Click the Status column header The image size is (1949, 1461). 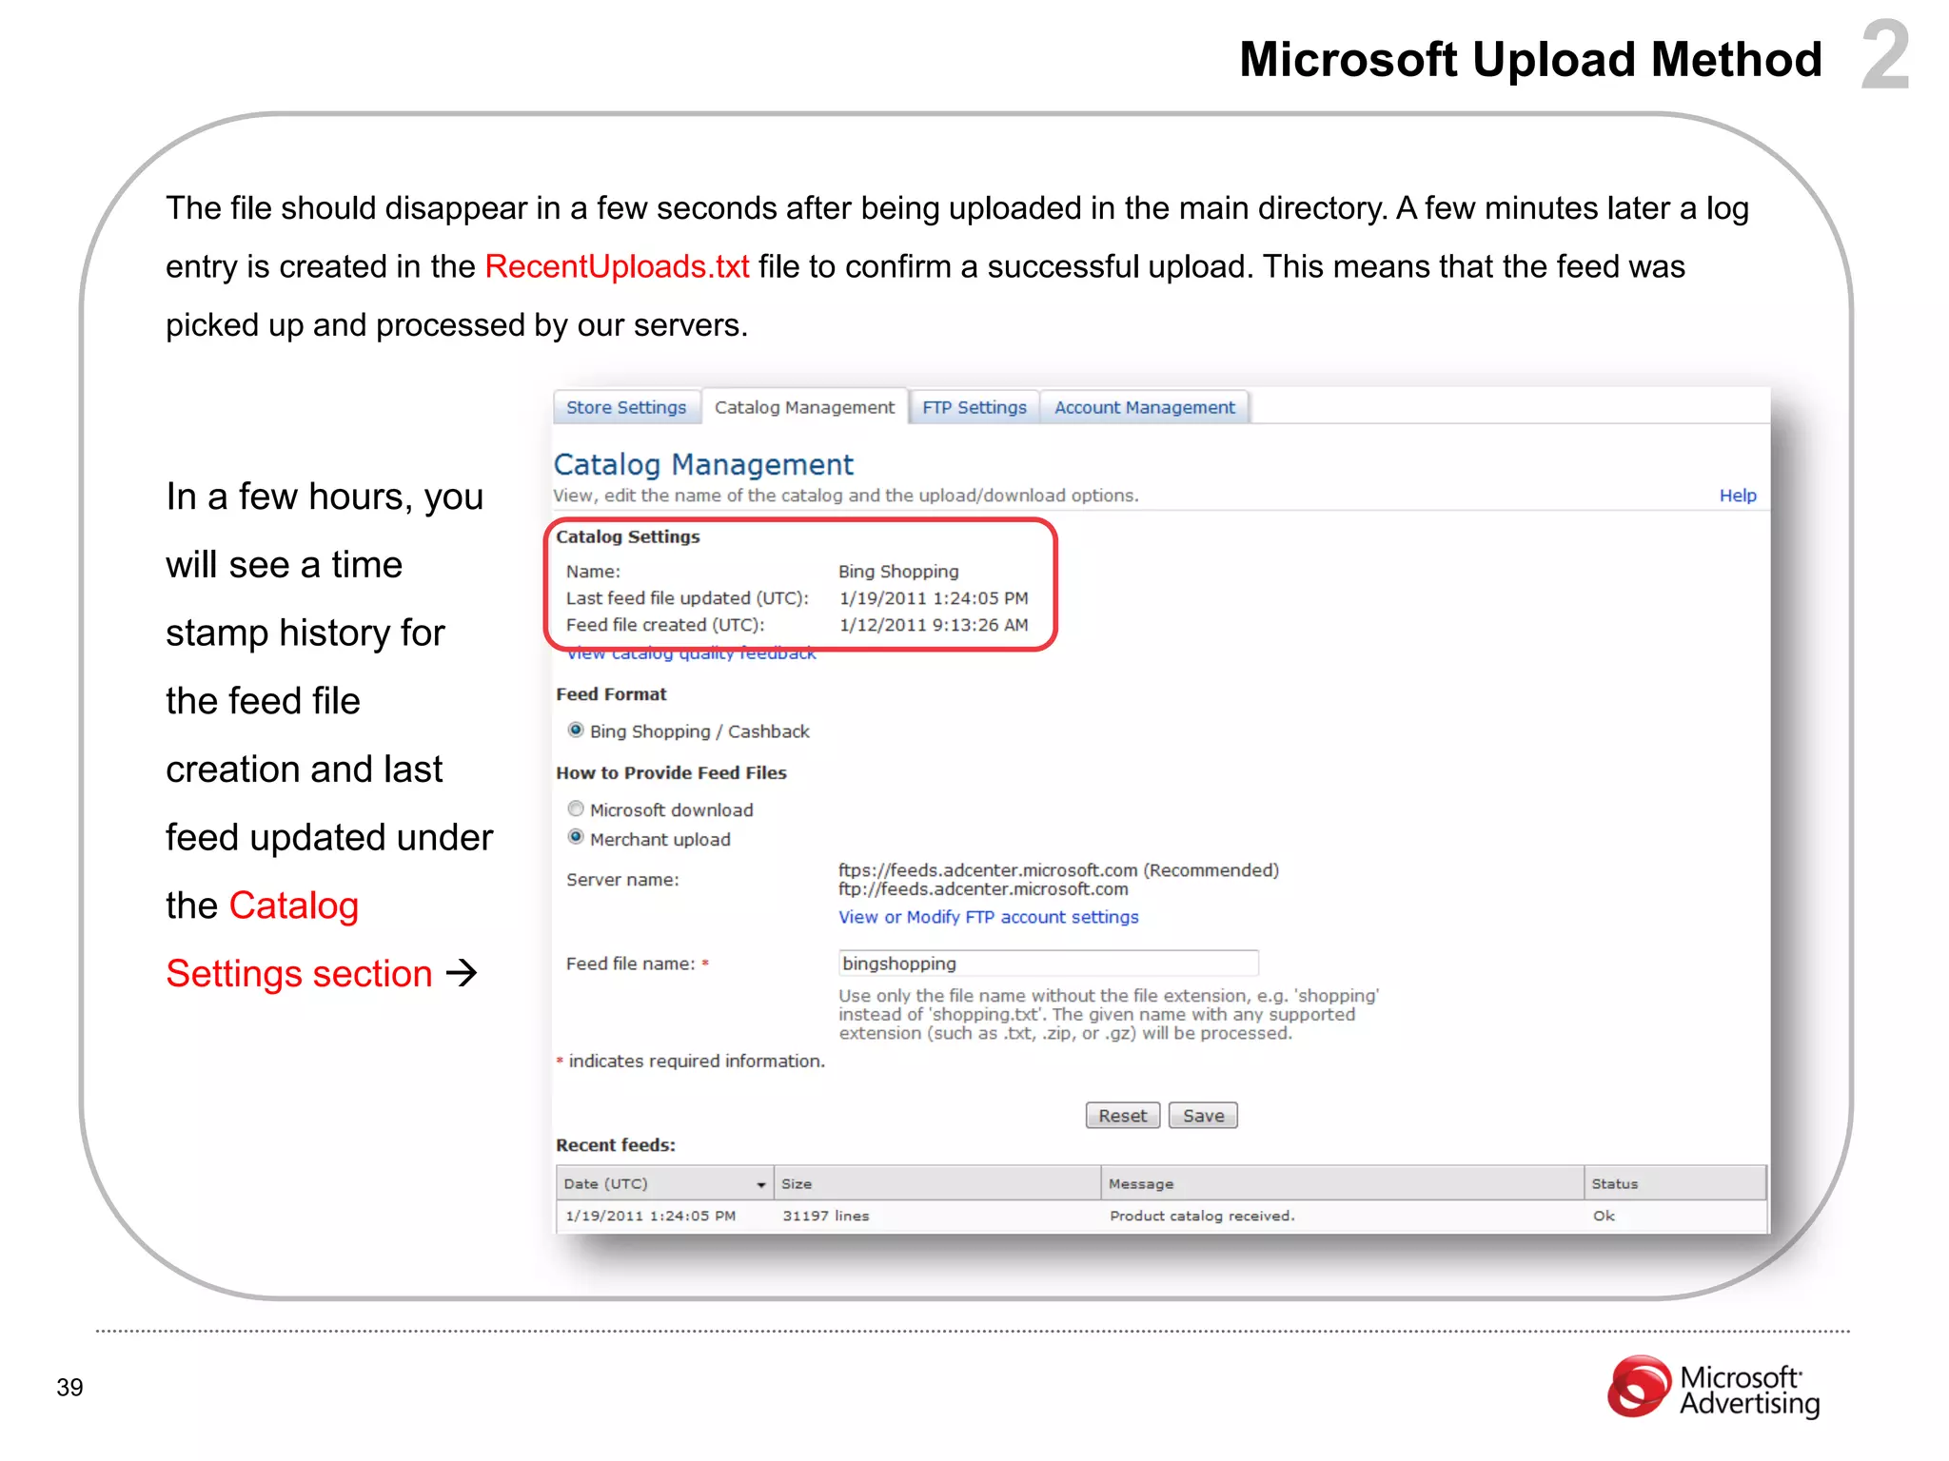click(x=1675, y=1183)
